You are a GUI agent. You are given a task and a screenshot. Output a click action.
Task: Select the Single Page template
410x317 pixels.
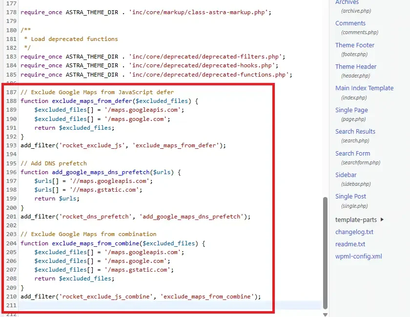coord(351,110)
